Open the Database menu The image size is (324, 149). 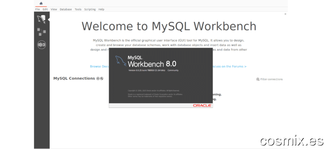(66, 9)
